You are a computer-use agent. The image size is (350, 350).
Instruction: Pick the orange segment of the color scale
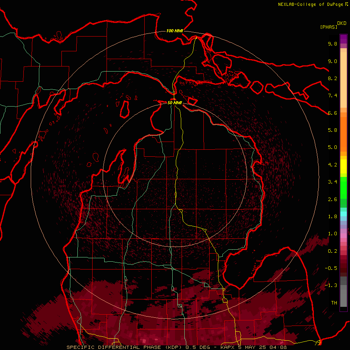point(343,134)
